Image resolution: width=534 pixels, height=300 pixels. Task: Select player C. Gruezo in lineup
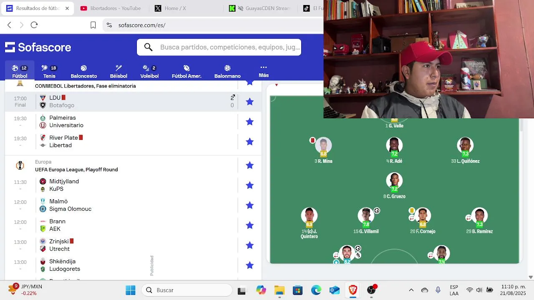click(394, 185)
